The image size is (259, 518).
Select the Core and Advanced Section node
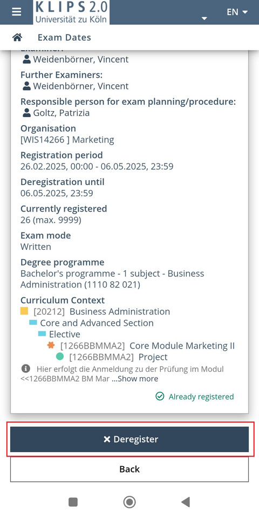tap(97, 323)
